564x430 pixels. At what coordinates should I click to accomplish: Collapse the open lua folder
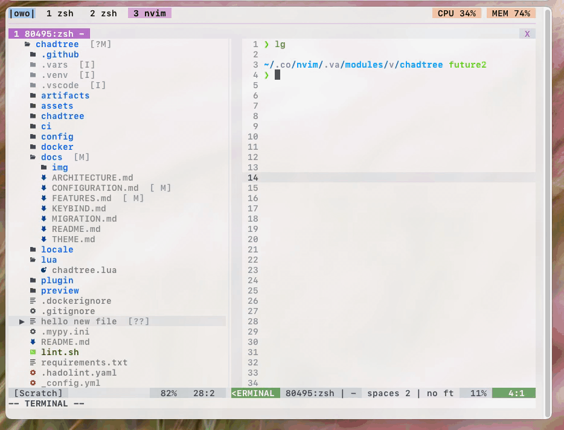tap(33, 260)
